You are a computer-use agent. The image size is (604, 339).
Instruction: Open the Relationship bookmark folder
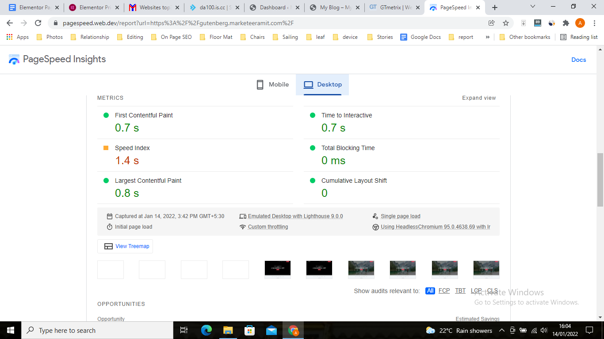(x=90, y=37)
